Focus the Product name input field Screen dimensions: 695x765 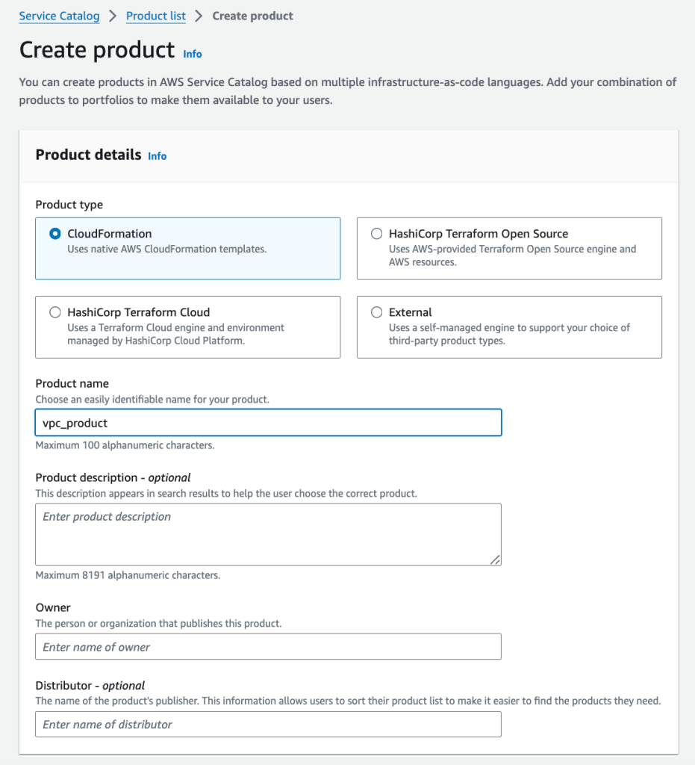coord(268,422)
